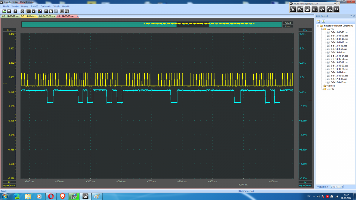Collapse the Recorder(Default Directory) tree node

click(x=318, y=26)
